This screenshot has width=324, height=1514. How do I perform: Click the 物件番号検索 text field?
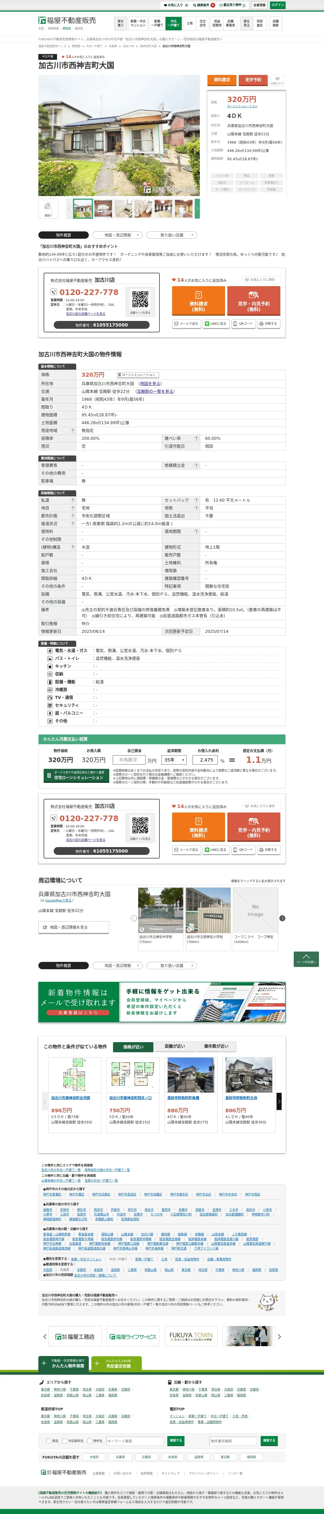(233, 1441)
